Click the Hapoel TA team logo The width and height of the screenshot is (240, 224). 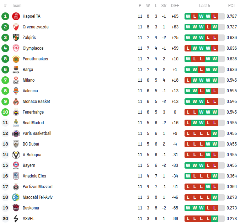[x=16, y=16]
